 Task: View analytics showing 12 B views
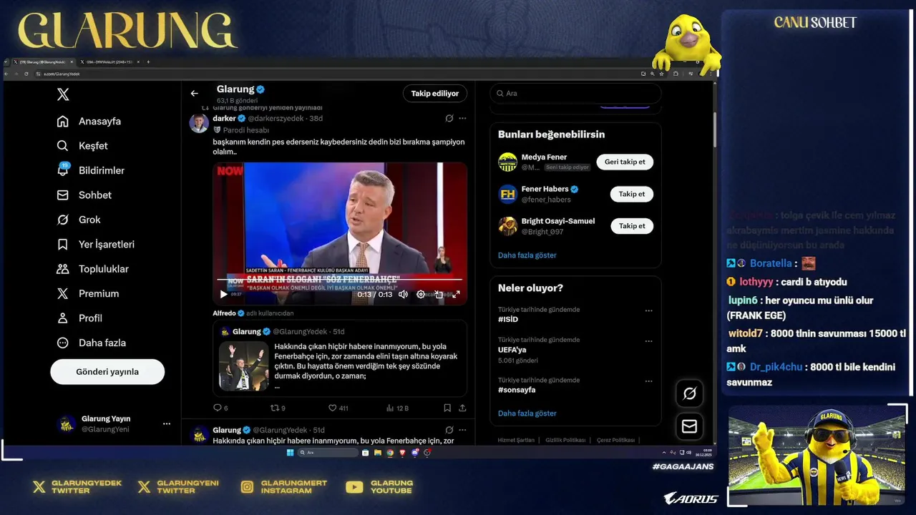tap(397, 408)
